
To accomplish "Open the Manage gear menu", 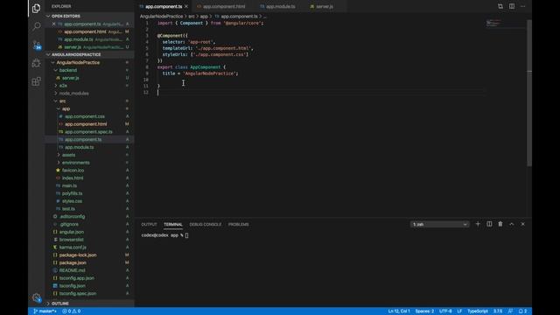I will click(x=36, y=297).
